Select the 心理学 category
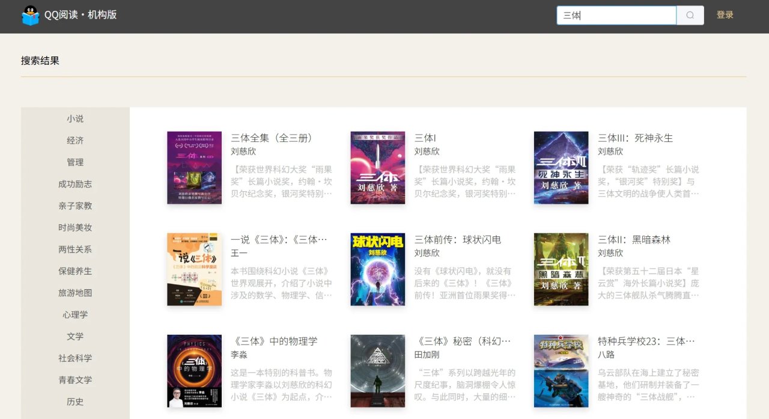769x419 pixels. [75, 314]
